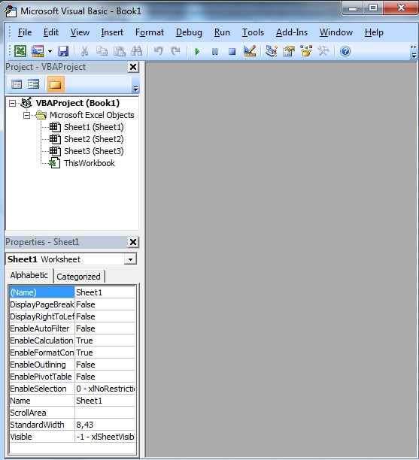Toggle Design Mode icon
This screenshot has height=460, width=419.
[x=250, y=51]
